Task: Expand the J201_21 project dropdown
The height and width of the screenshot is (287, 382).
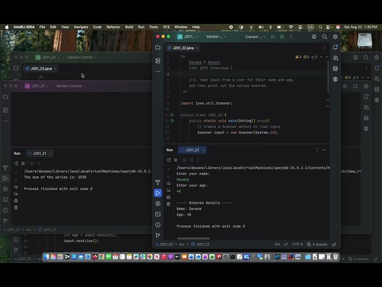Action: (36, 86)
